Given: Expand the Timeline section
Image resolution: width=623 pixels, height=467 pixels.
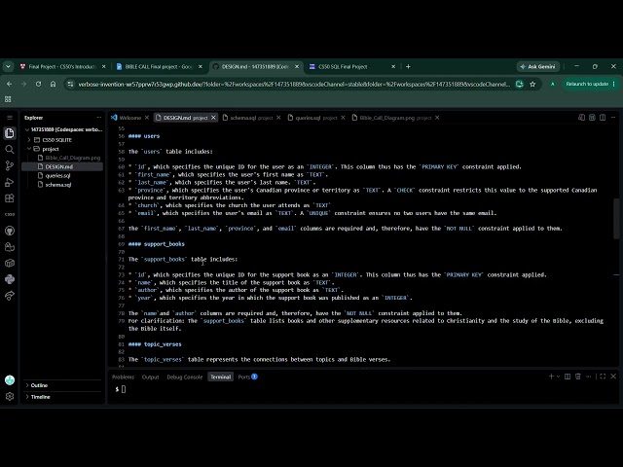Looking at the screenshot, I should [40, 397].
